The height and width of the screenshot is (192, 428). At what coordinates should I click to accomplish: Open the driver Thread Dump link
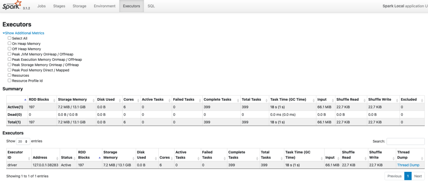[408, 165]
